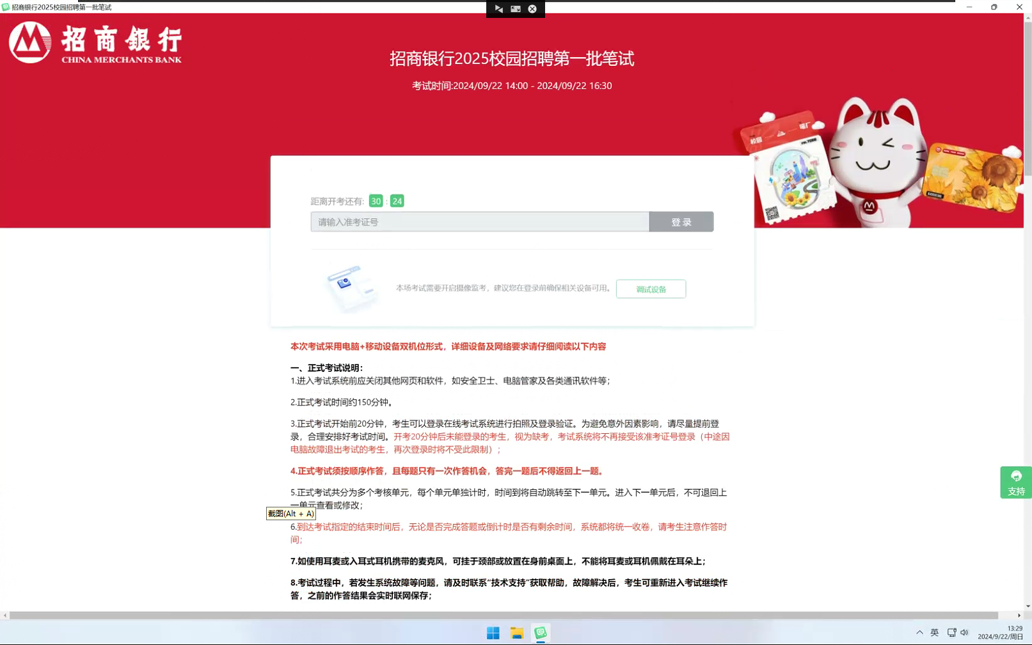Viewport: 1032px width, 645px height.
Task: Close the black overlay bar with the X icon
Action: click(532, 9)
